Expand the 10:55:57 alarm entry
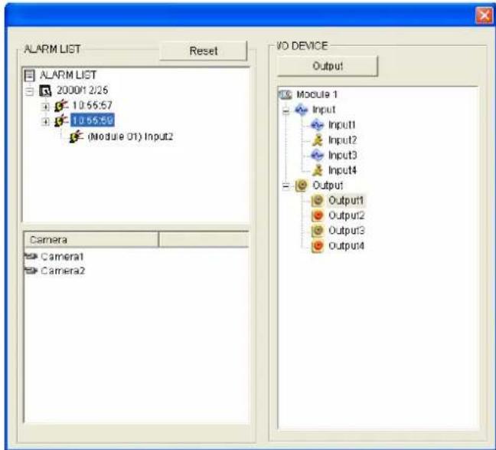The image size is (496, 450). (45, 107)
